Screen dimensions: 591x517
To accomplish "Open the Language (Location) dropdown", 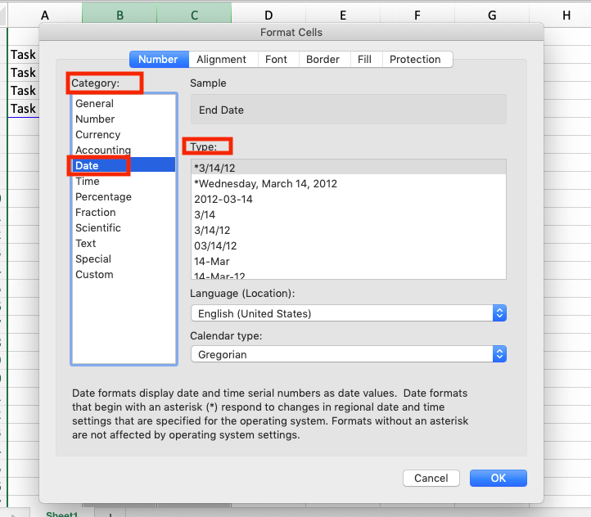I will 348,313.
